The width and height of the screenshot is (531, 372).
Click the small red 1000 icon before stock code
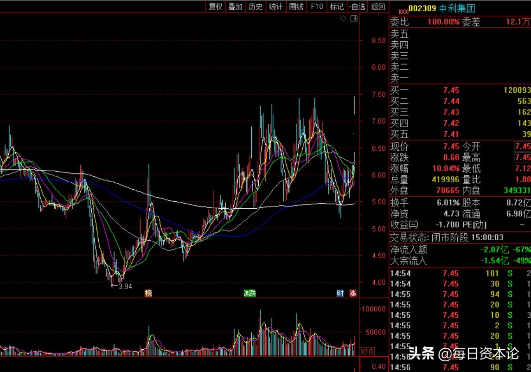403,11
